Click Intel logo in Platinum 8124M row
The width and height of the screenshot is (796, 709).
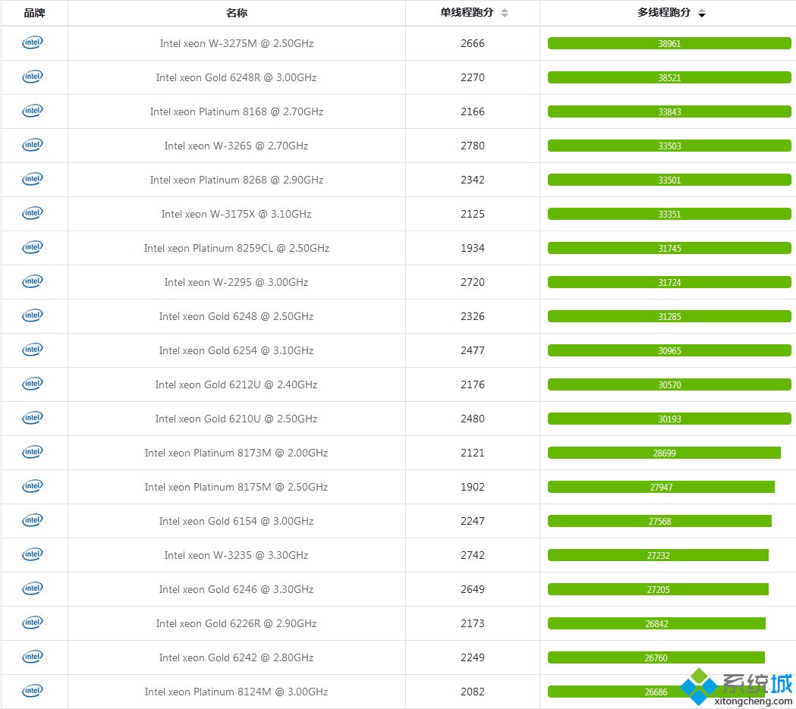33,691
